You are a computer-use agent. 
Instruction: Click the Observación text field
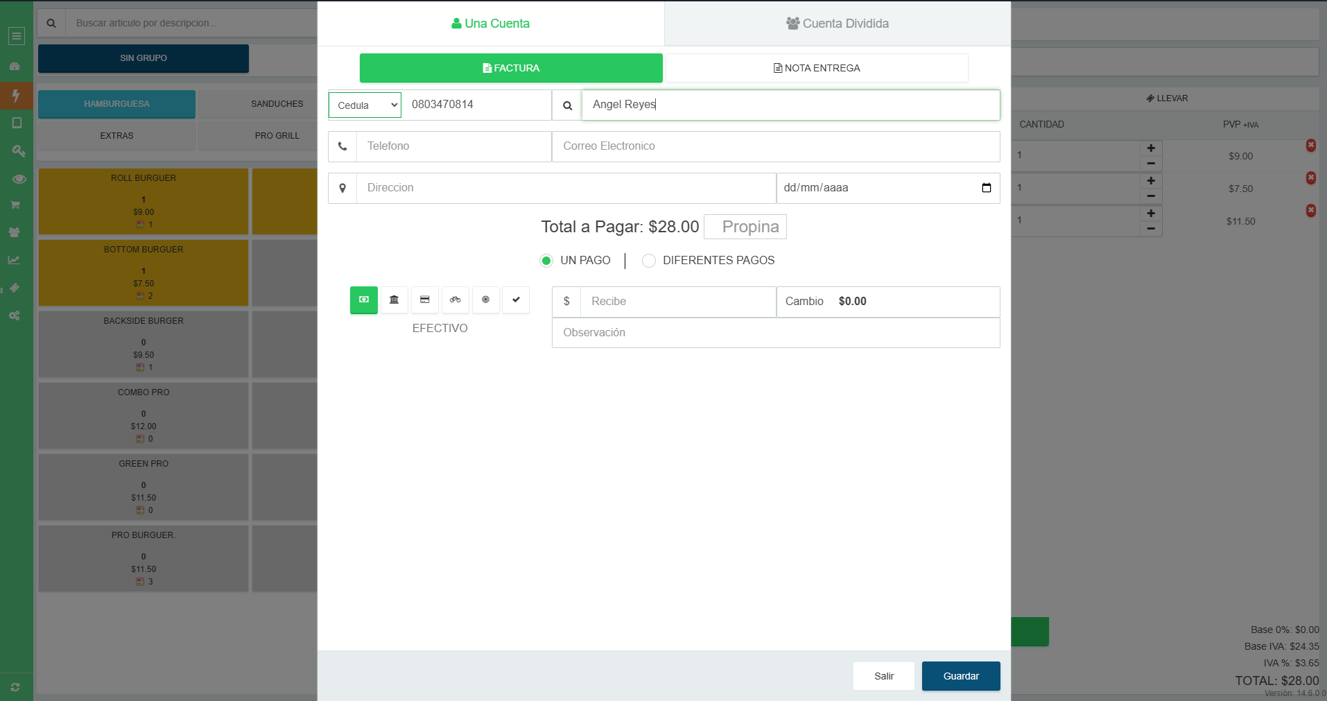click(776, 333)
